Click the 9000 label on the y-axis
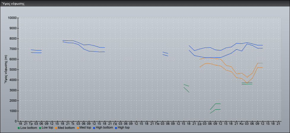The image size is (290, 133). tap(13, 28)
